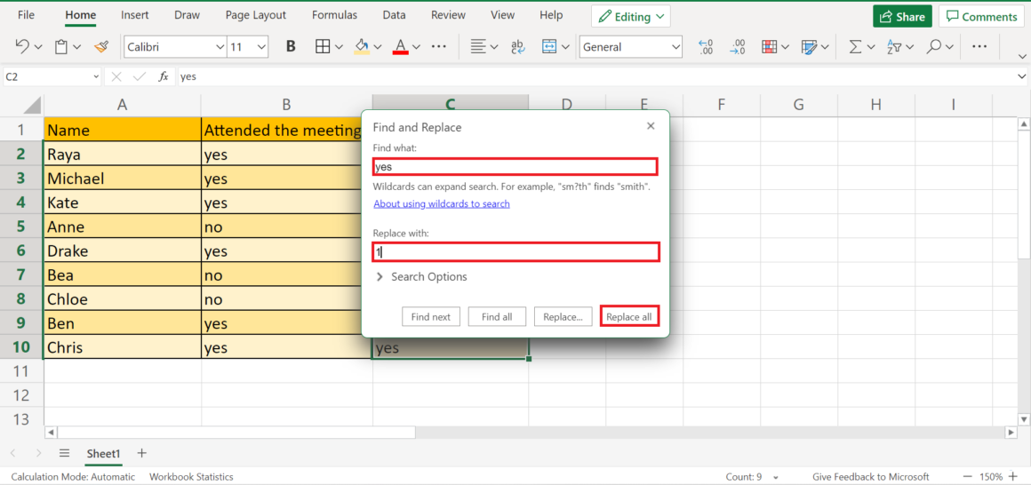1031x485 pixels.
Task: Open the General number format dropdown
Action: (x=675, y=47)
